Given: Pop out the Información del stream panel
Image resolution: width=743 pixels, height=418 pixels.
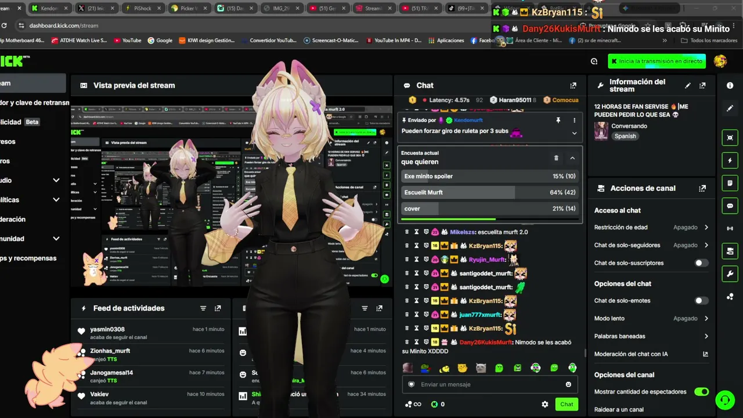Looking at the screenshot, I should pos(702,85).
